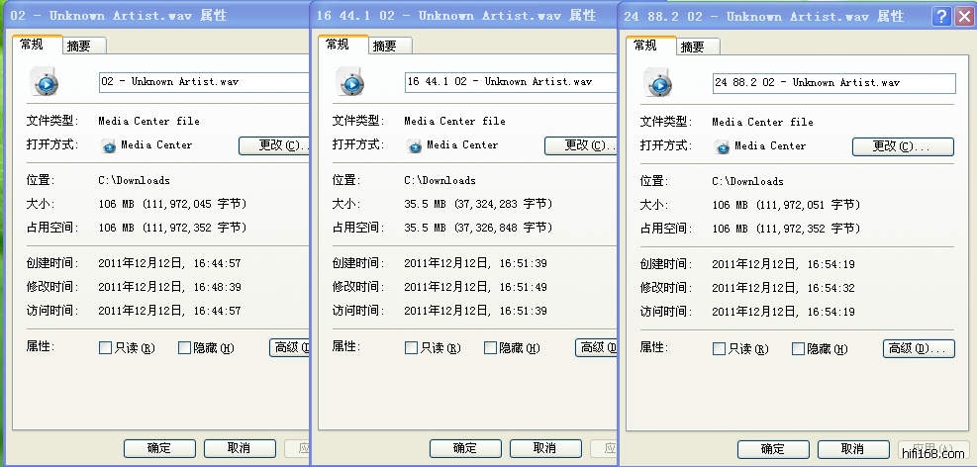Click the Media Center icon in the 16 44.1 window
Viewport: 977px width, 467px height.
[x=415, y=146]
